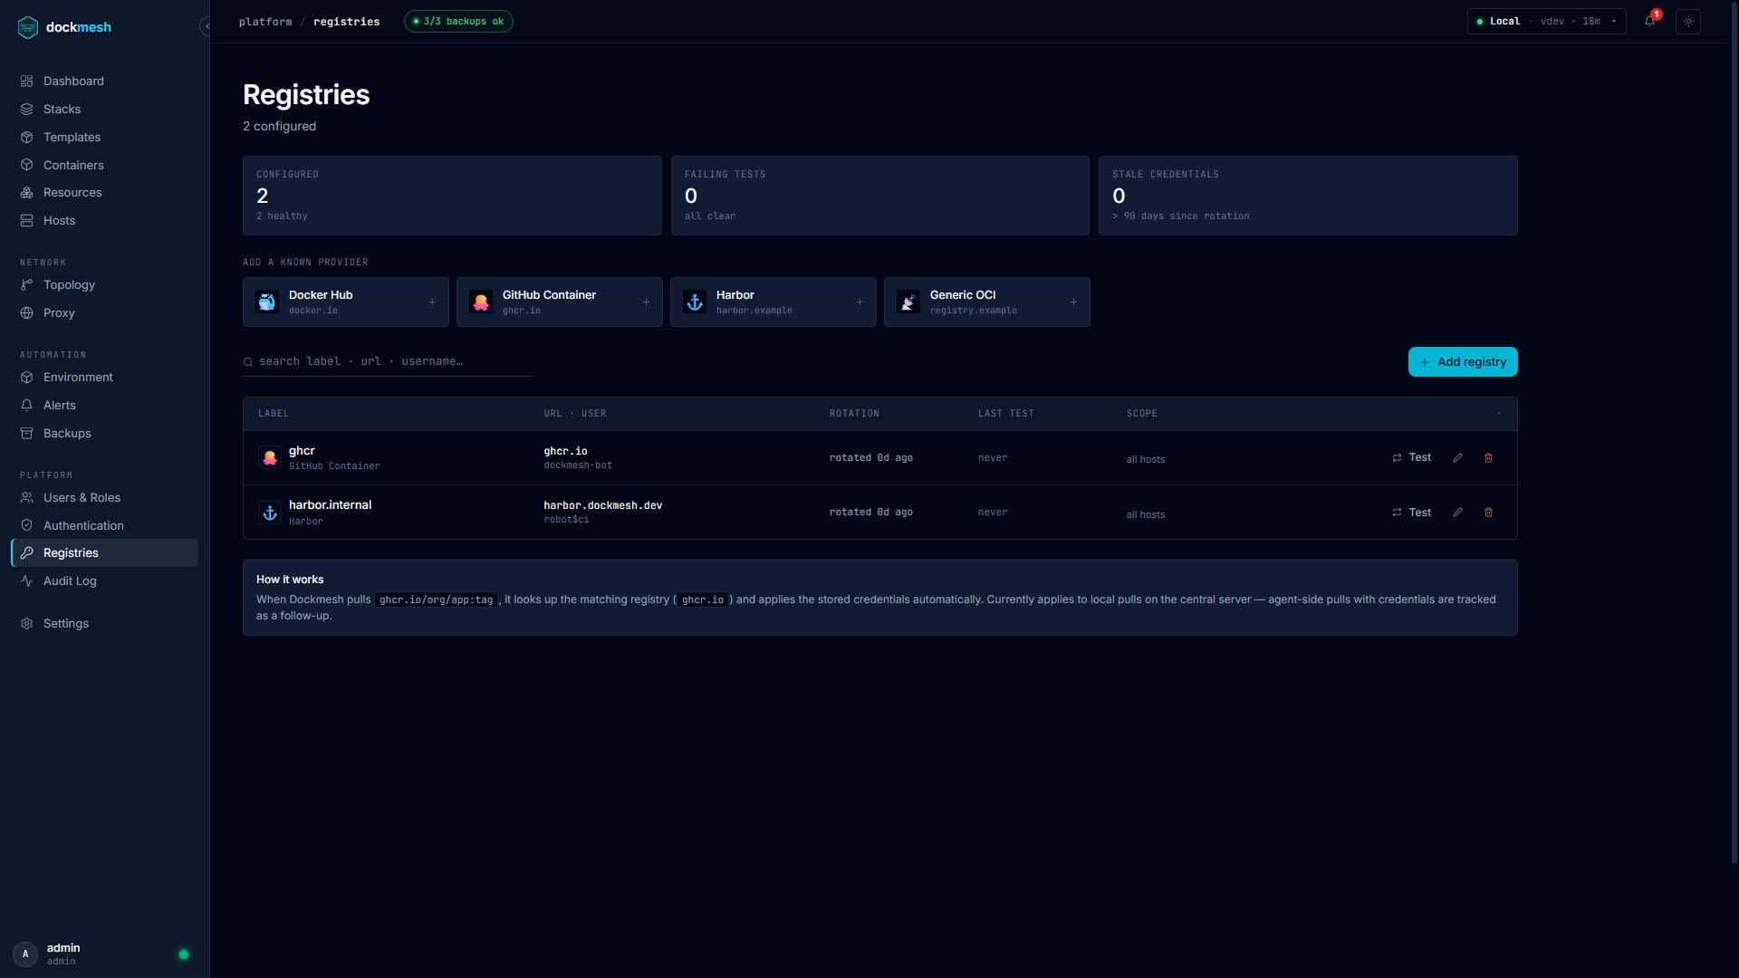Click the admin avatar at the sidebar bottom
The width and height of the screenshot is (1739, 978).
(x=25, y=954)
